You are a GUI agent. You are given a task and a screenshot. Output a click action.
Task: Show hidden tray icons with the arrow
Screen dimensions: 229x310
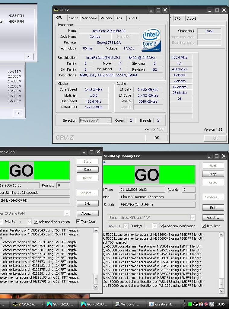(185, 305)
